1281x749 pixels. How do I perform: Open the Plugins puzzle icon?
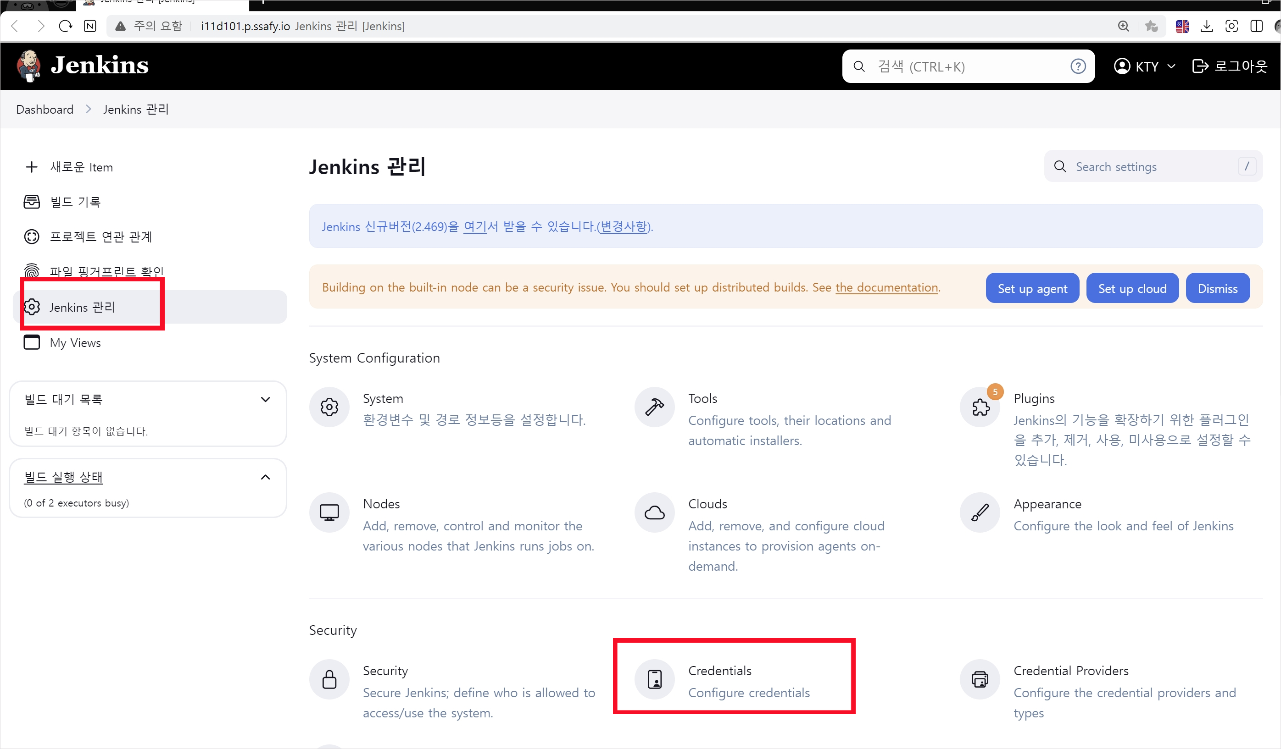click(980, 407)
